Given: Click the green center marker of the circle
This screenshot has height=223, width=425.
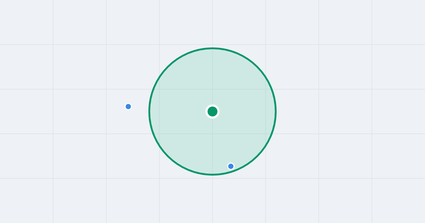Looking at the screenshot, I should [x=212, y=111].
